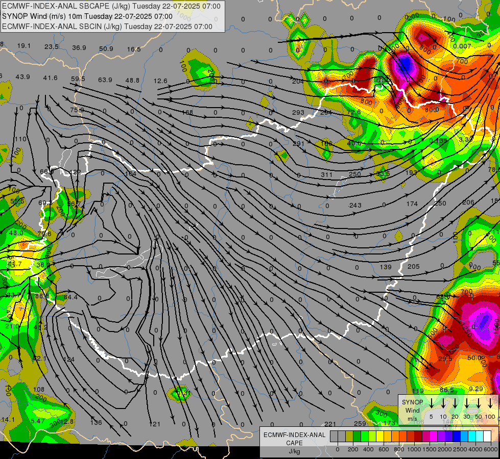
Task: Click the SYNOP Wind m/s legend label
Action: point(413,411)
